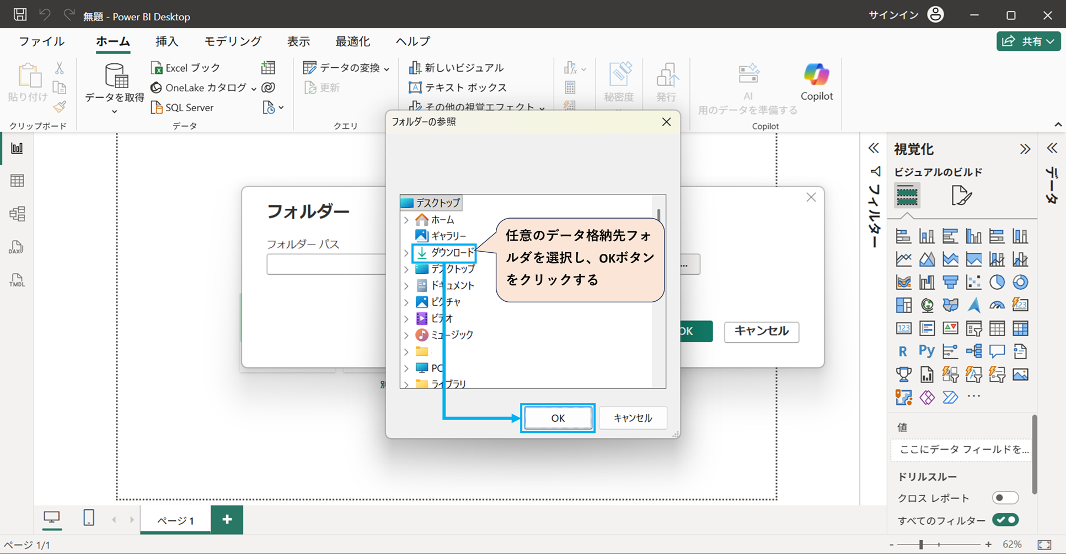Open Copilot from the ribbon
The height and width of the screenshot is (554, 1066).
click(x=816, y=82)
